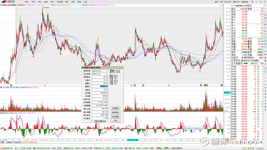Viewport: 267px width, 150px height.
Task: Switch to the 扩展 bottom tab
Action: [2, 142]
